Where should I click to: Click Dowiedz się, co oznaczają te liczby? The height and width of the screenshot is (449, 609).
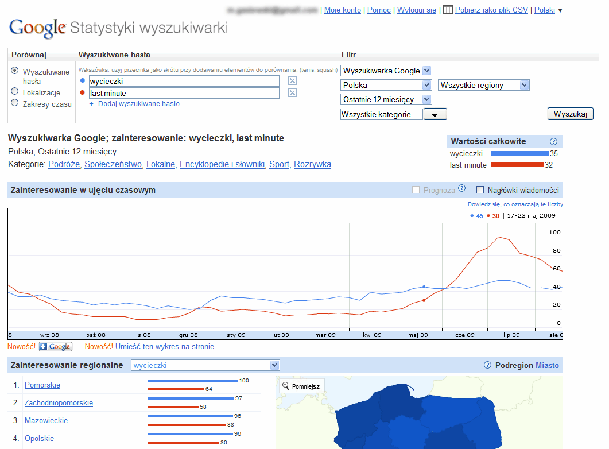pyautogui.click(x=515, y=204)
